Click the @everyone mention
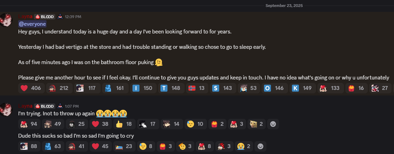 [x=32, y=24]
